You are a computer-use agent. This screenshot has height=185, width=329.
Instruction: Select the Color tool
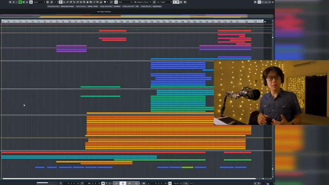click(101, 2)
